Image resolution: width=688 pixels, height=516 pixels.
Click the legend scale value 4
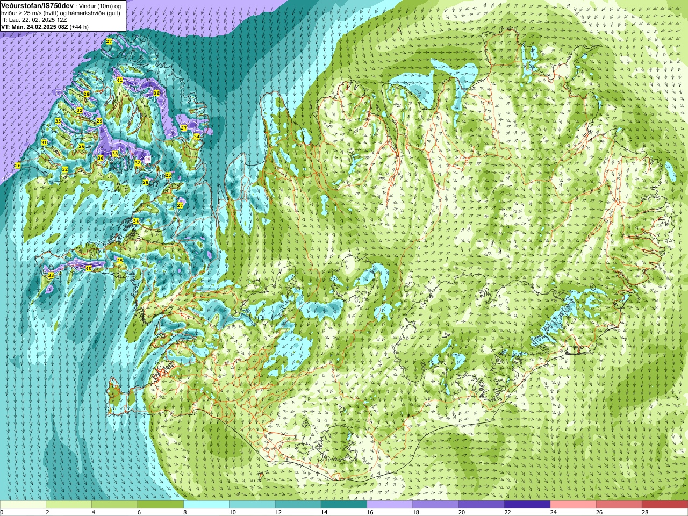[94, 512]
